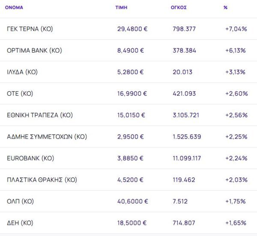Click the +7,04% change value
The image size is (257, 236).
pyautogui.click(x=236, y=29)
